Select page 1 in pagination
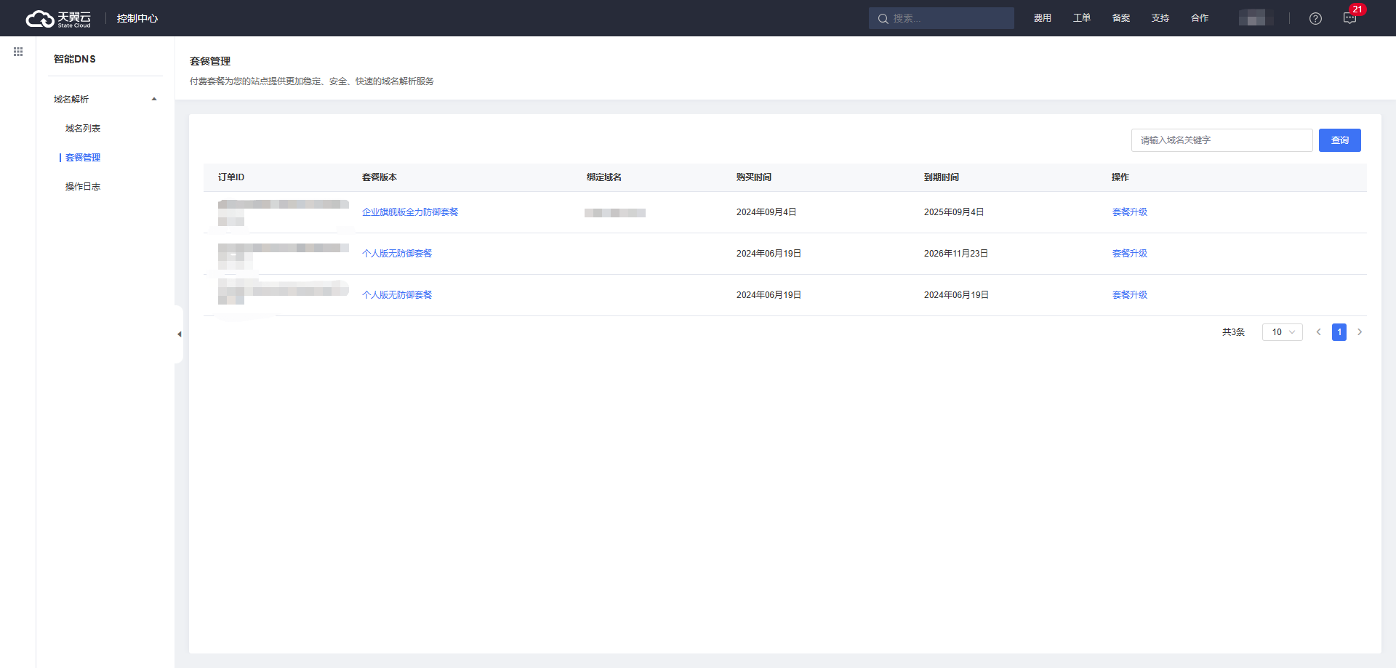Screen dimensions: 1396x668 [x=1339, y=332]
